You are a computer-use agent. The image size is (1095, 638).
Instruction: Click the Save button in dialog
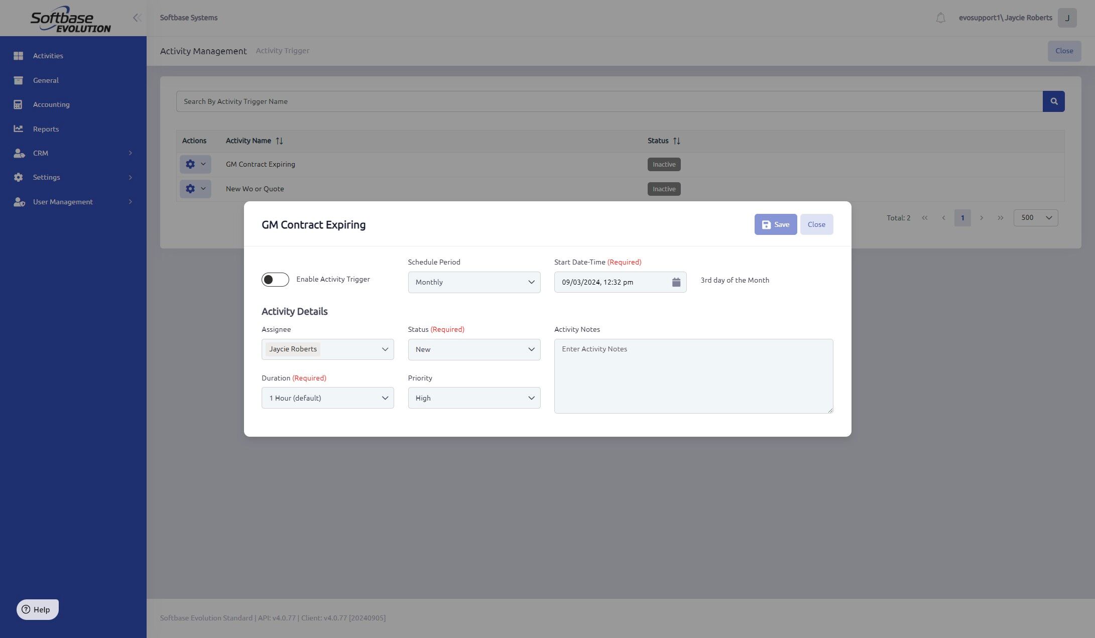click(775, 224)
